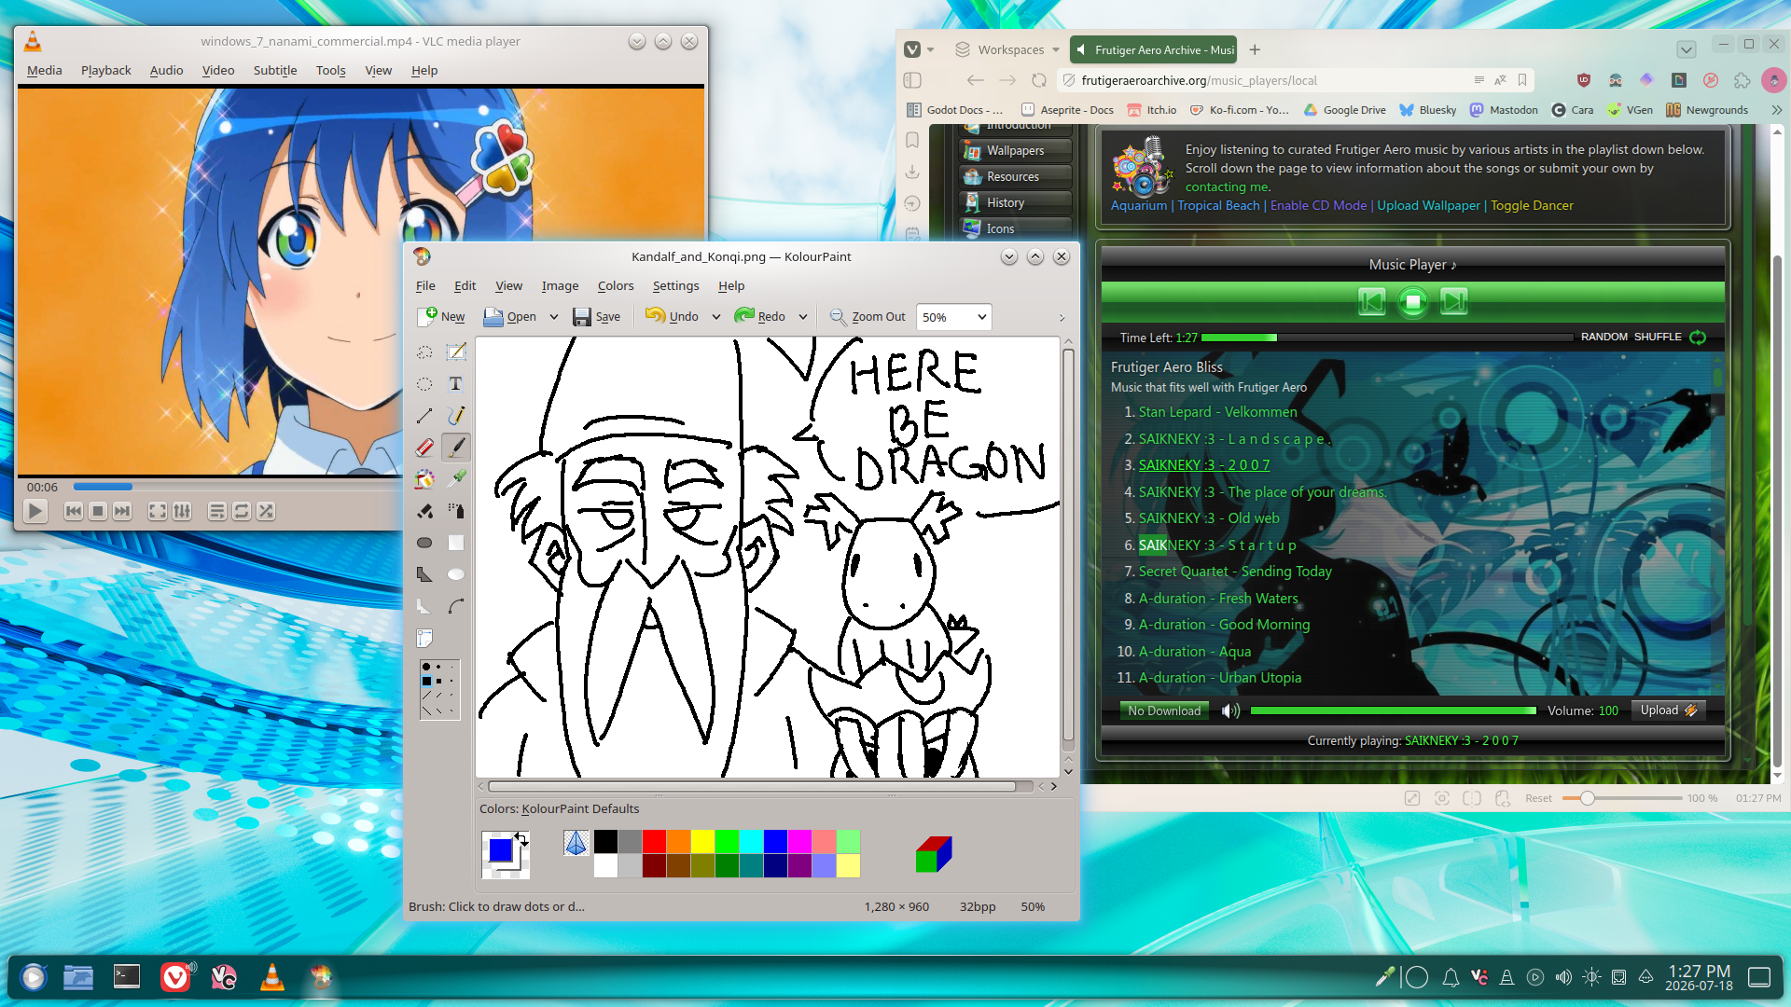Toggle random playback in VLC
Image resolution: width=1791 pixels, height=1007 pixels.
266,511
